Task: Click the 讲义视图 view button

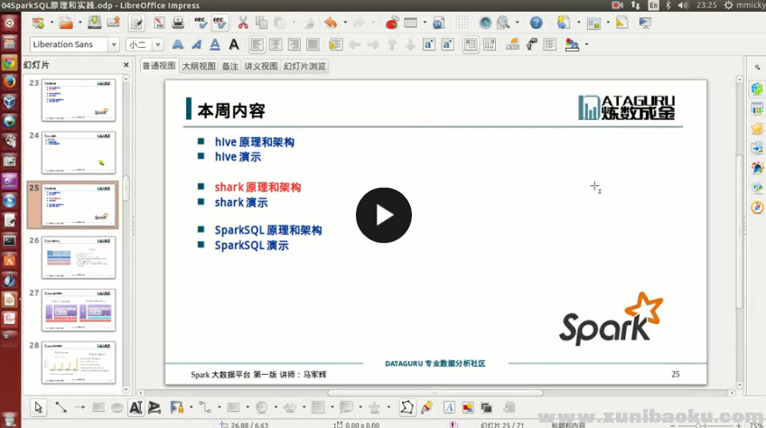Action: (x=261, y=66)
